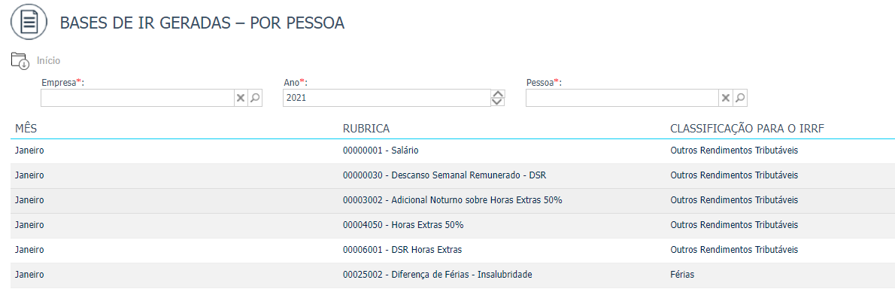Clear the Pessoa field with X icon
This screenshot has width=895, height=292.
point(726,99)
